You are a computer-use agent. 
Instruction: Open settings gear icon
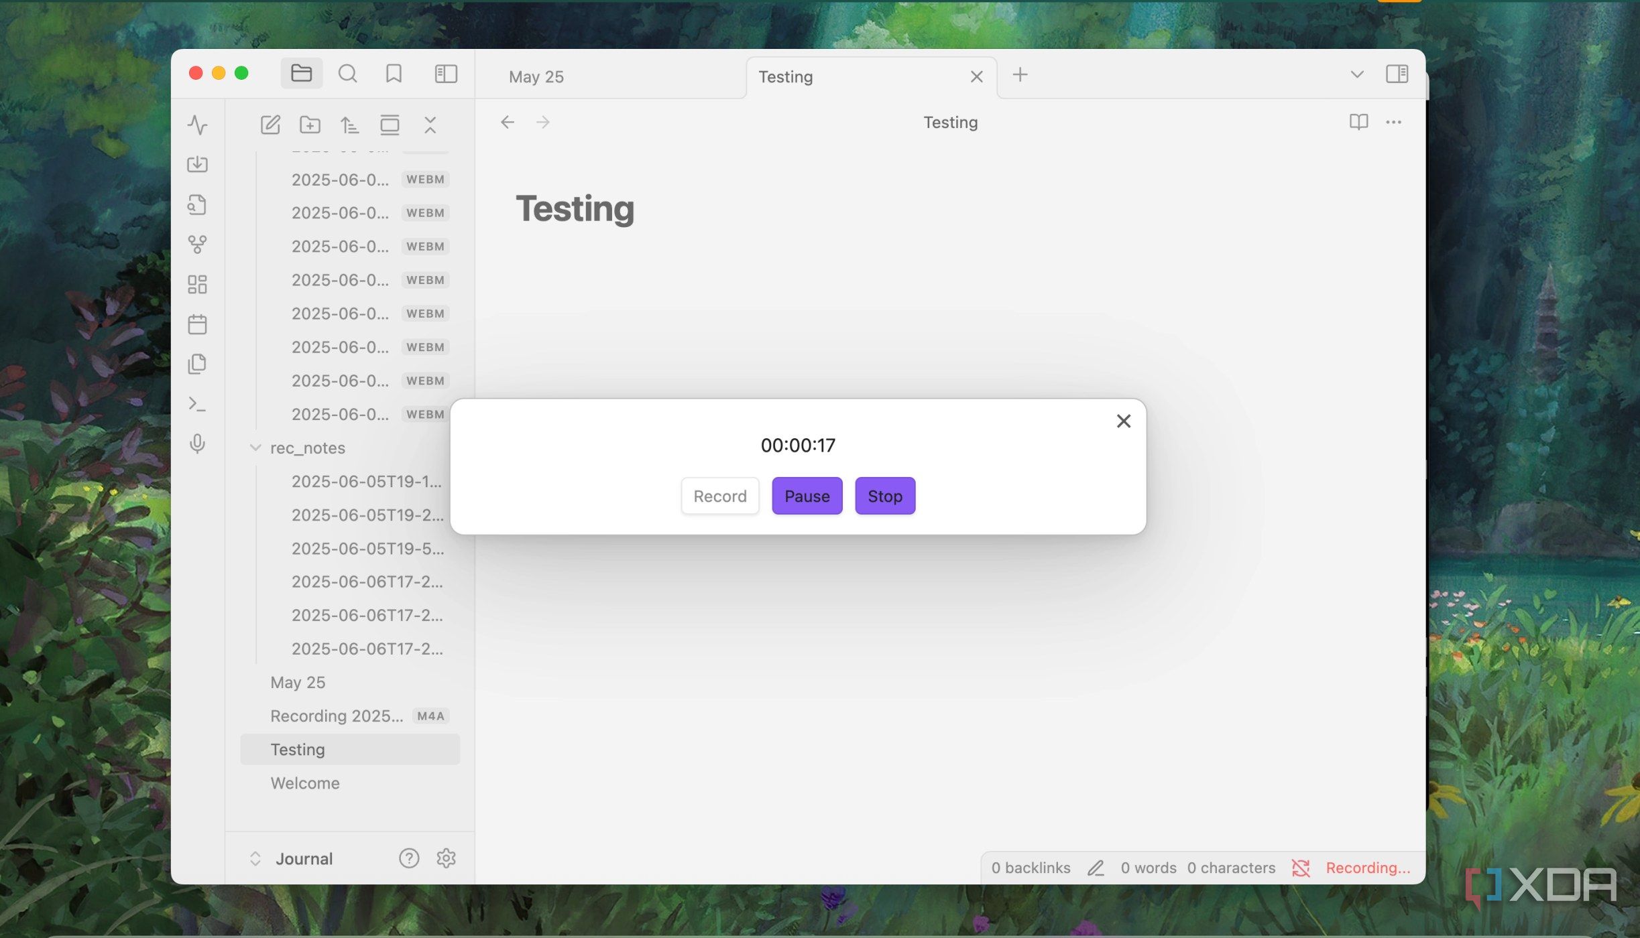[446, 858]
